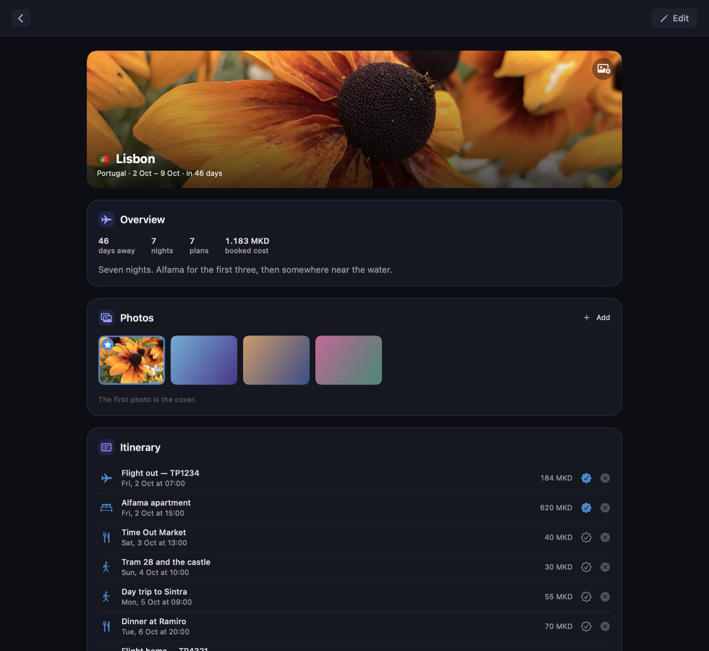The height and width of the screenshot is (651, 709).
Task: Click the Itinerary section heading
Action: [140, 447]
